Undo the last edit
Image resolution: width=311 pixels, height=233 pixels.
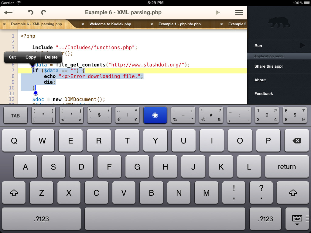coord(30,12)
